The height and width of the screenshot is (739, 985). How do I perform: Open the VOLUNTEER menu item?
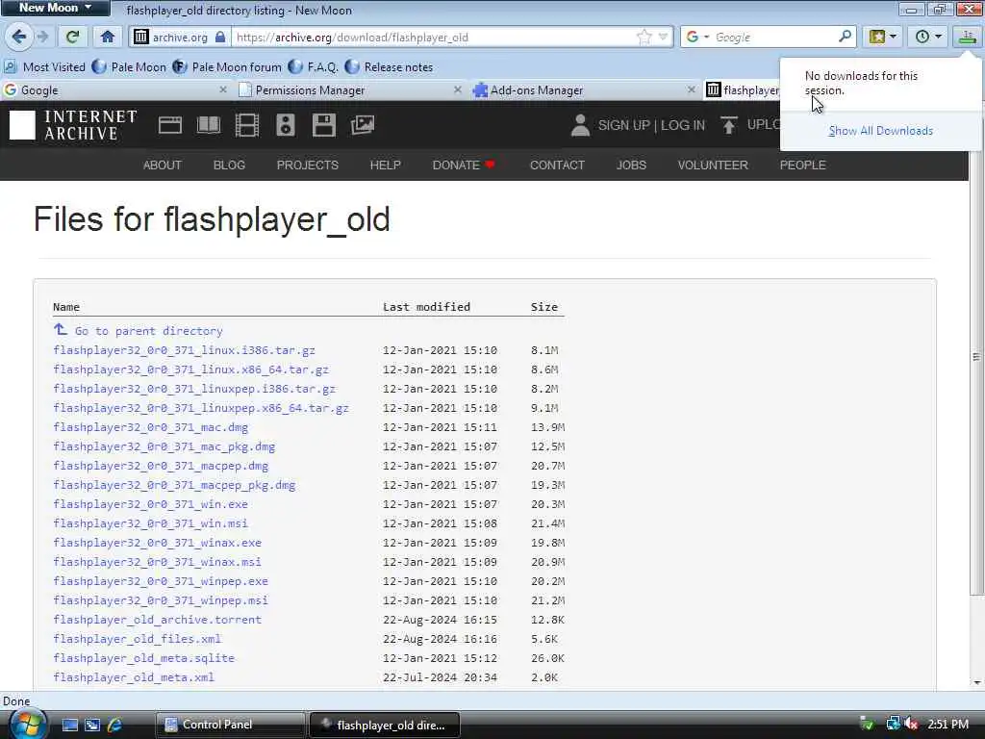(713, 165)
